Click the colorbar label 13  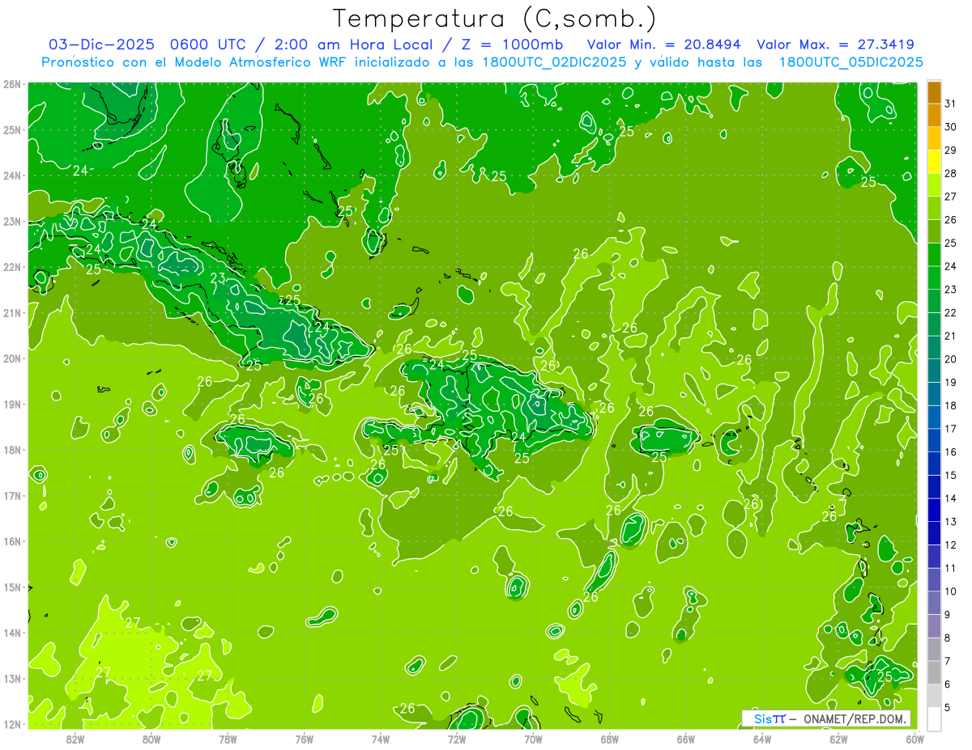pyautogui.click(x=951, y=522)
